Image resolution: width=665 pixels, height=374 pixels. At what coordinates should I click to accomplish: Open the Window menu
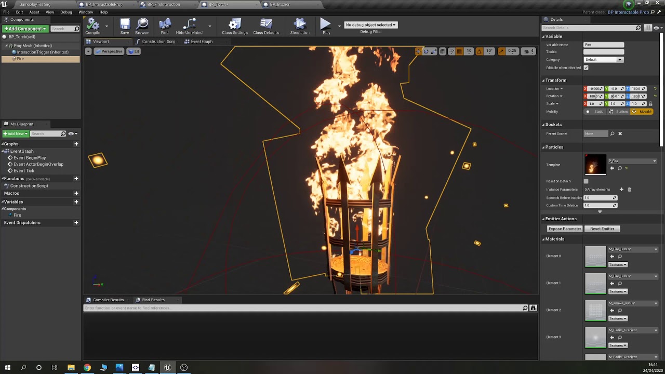coord(86,12)
